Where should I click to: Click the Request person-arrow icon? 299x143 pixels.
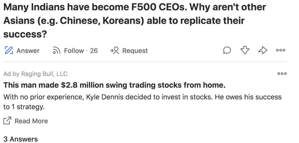click(x=115, y=51)
